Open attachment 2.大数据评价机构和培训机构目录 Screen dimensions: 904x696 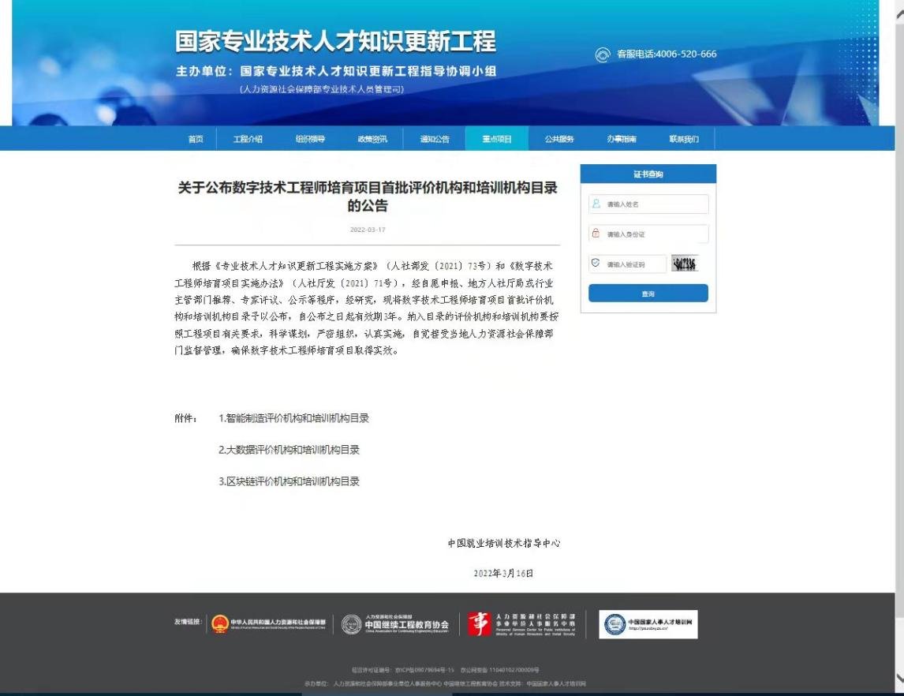click(289, 450)
